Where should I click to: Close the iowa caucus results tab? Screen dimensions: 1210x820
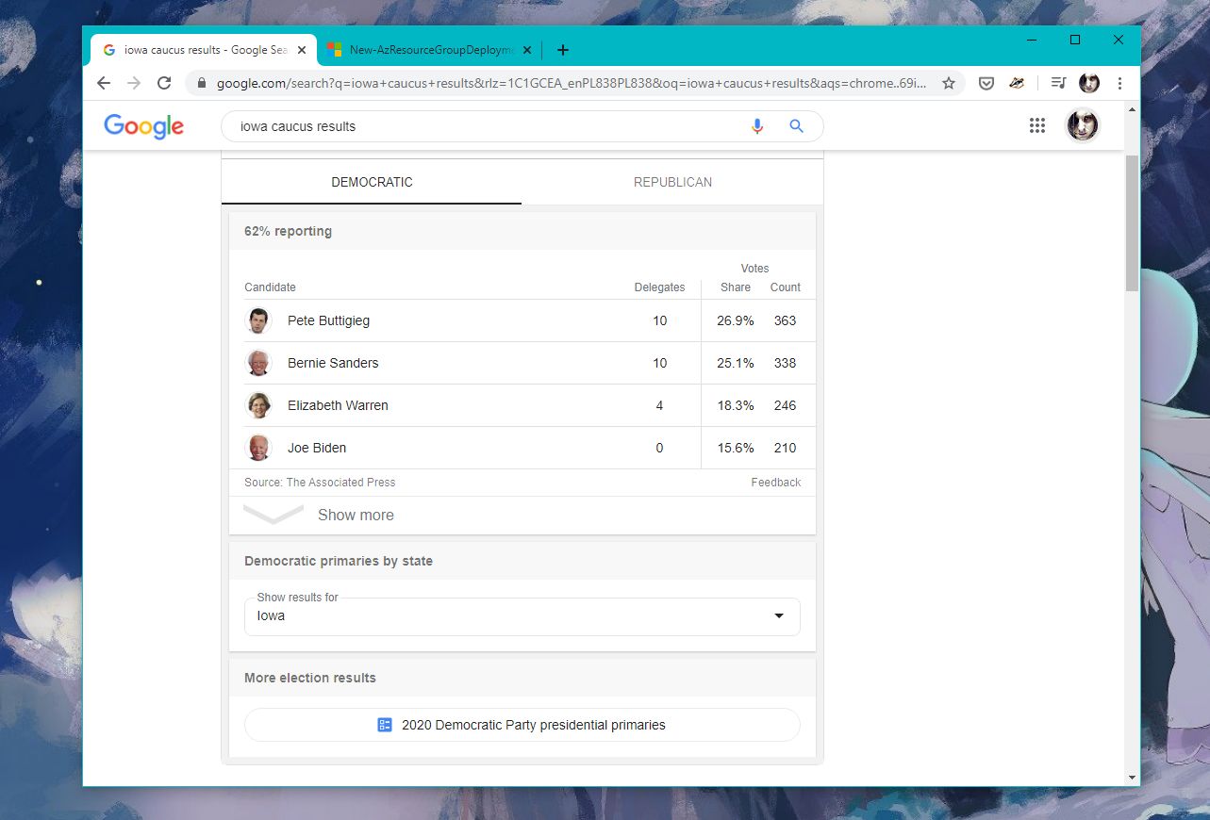tap(301, 50)
